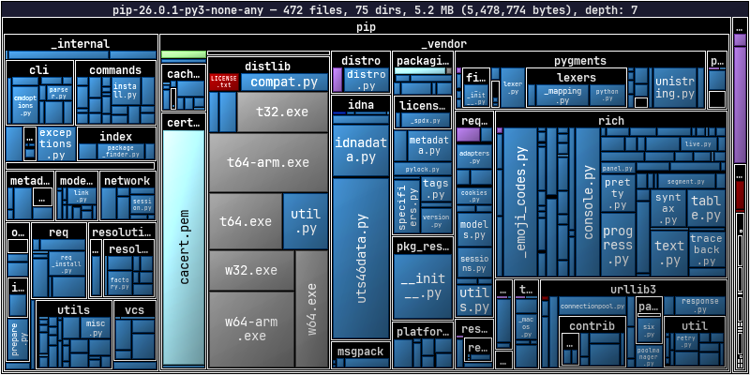Viewport: 750px width, 375px height.
Task: Click the _macos.py tile
Action: 526,326
